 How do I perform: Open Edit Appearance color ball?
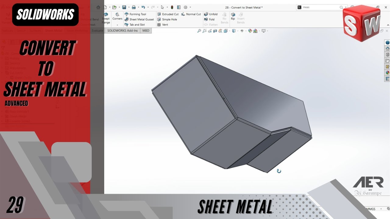pyautogui.click(x=250, y=31)
